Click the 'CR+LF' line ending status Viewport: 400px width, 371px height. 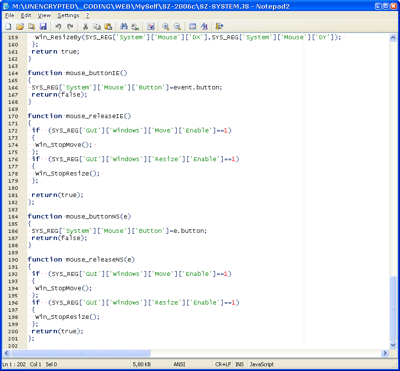tap(223, 364)
